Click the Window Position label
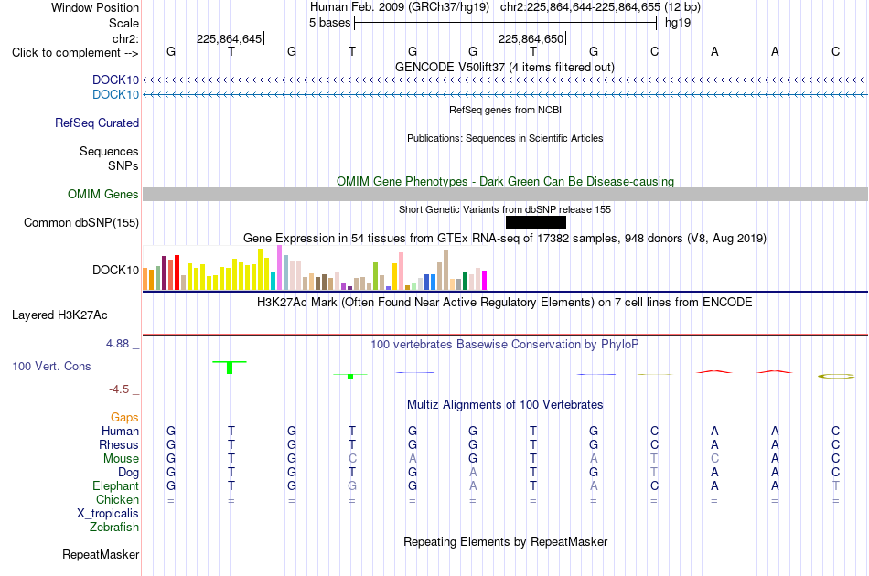869x576 pixels. (x=95, y=7)
